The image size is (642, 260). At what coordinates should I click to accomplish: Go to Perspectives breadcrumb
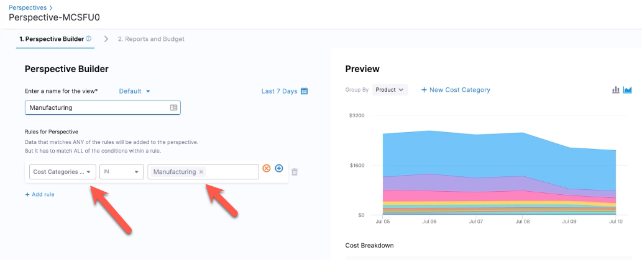[x=27, y=7]
